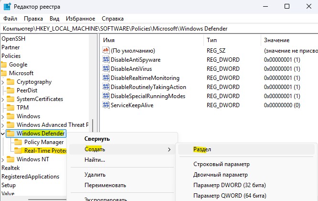
Task: Click the DisableRealtimeMonitoring DWORD icon
Action: pos(106,78)
